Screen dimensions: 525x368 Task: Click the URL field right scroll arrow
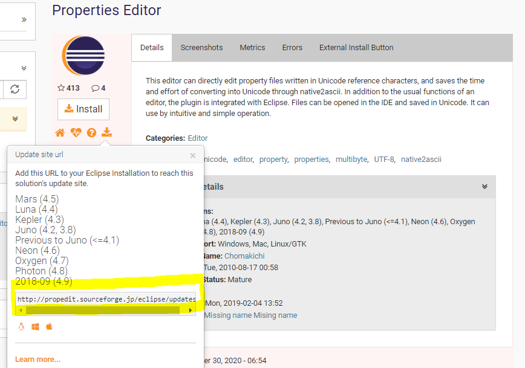(191, 310)
